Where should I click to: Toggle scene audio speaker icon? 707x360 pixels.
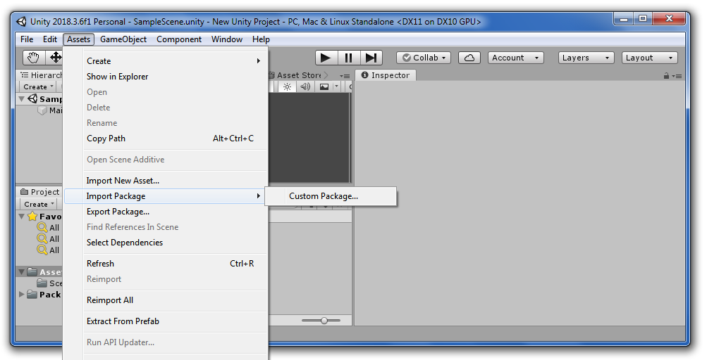(x=306, y=86)
